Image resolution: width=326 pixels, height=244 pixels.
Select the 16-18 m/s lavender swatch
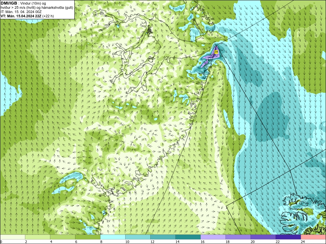point(213,237)
